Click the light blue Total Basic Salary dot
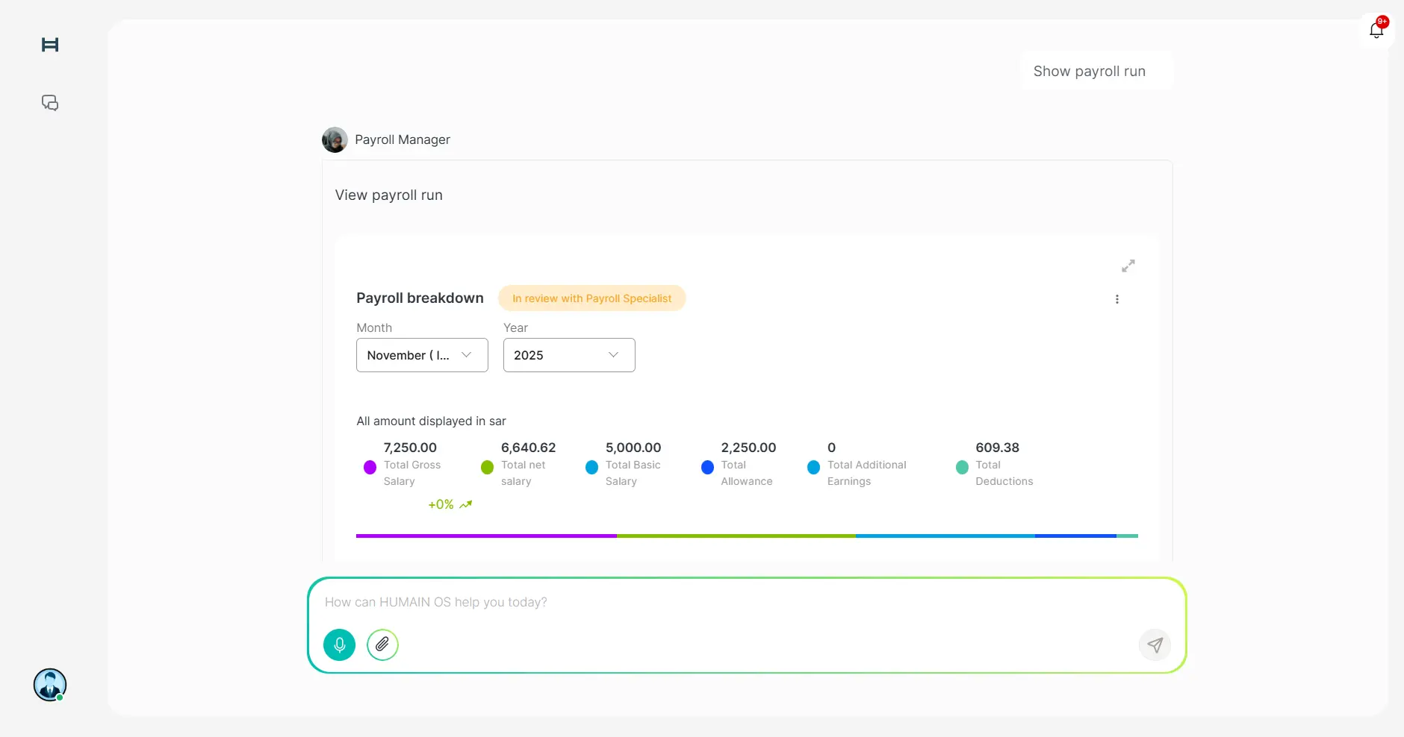The width and height of the screenshot is (1404, 737). point(591,467)
